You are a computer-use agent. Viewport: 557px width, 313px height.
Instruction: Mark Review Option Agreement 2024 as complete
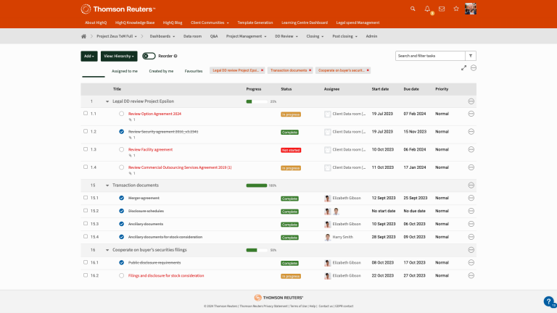(x=121, y=114)
